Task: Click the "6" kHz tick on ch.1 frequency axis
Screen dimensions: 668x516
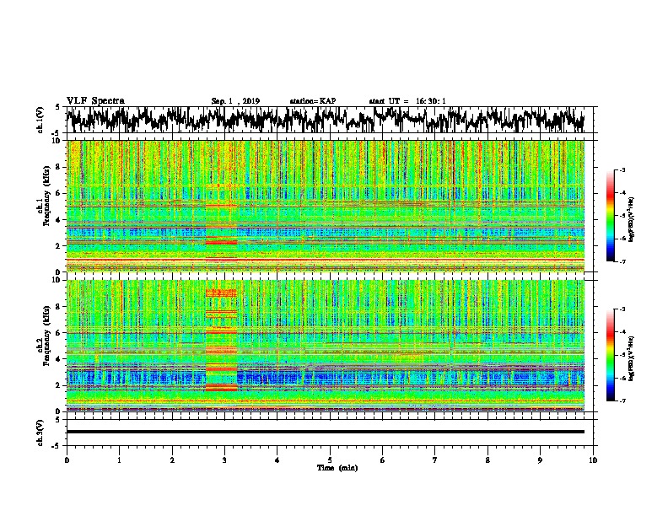Action: coord(59,194)
